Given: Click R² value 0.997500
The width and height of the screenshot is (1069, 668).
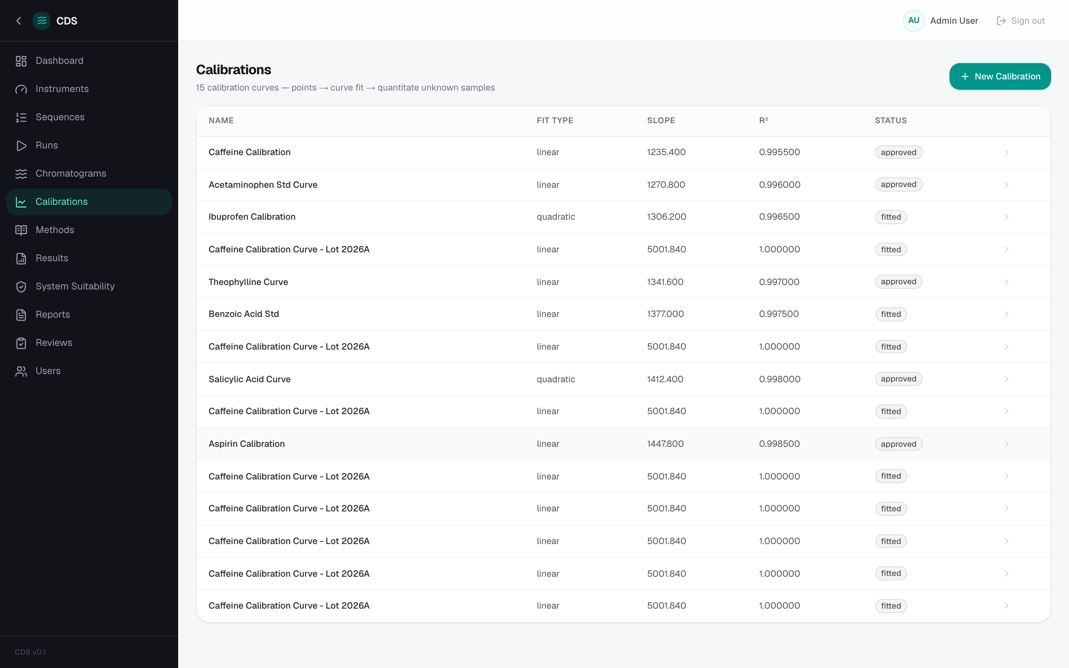Looking at the screenshot, I should point(779,314).
